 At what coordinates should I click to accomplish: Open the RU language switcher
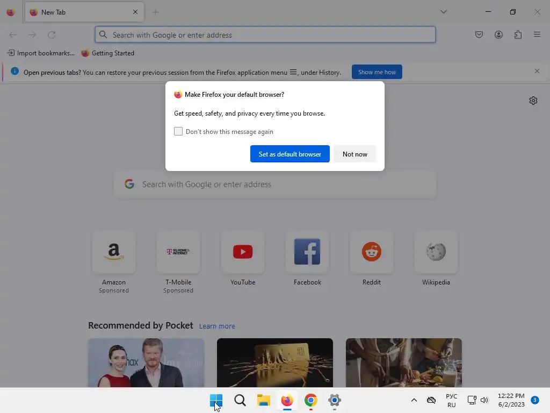[x=451, y=400]
